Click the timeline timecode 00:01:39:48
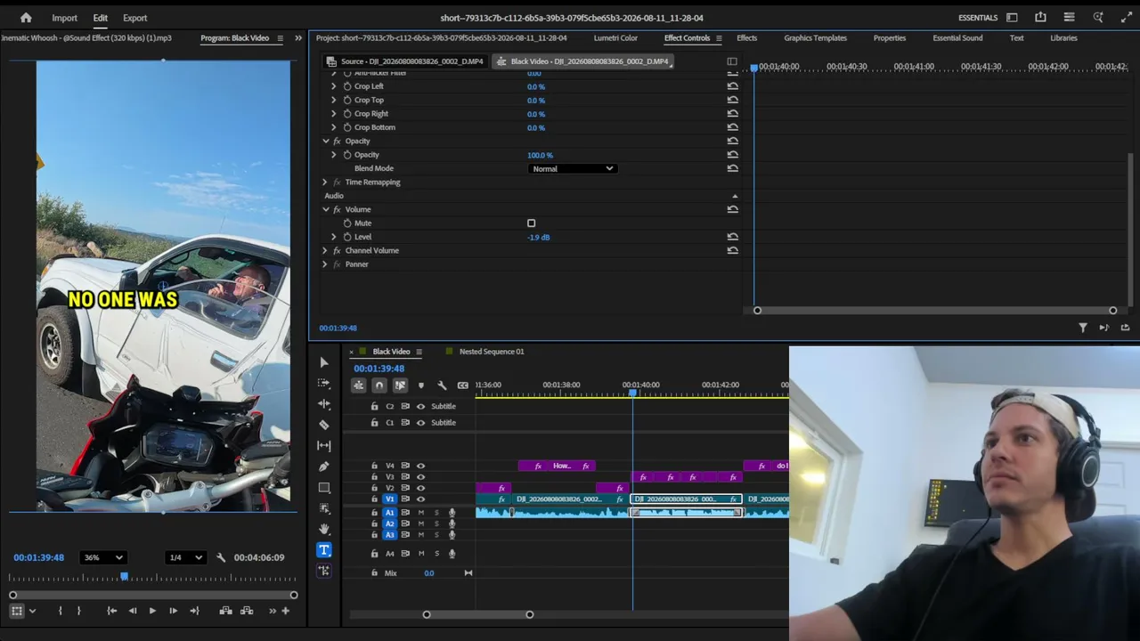Viewport: 1140px width, 641px height. coord(379,369)
